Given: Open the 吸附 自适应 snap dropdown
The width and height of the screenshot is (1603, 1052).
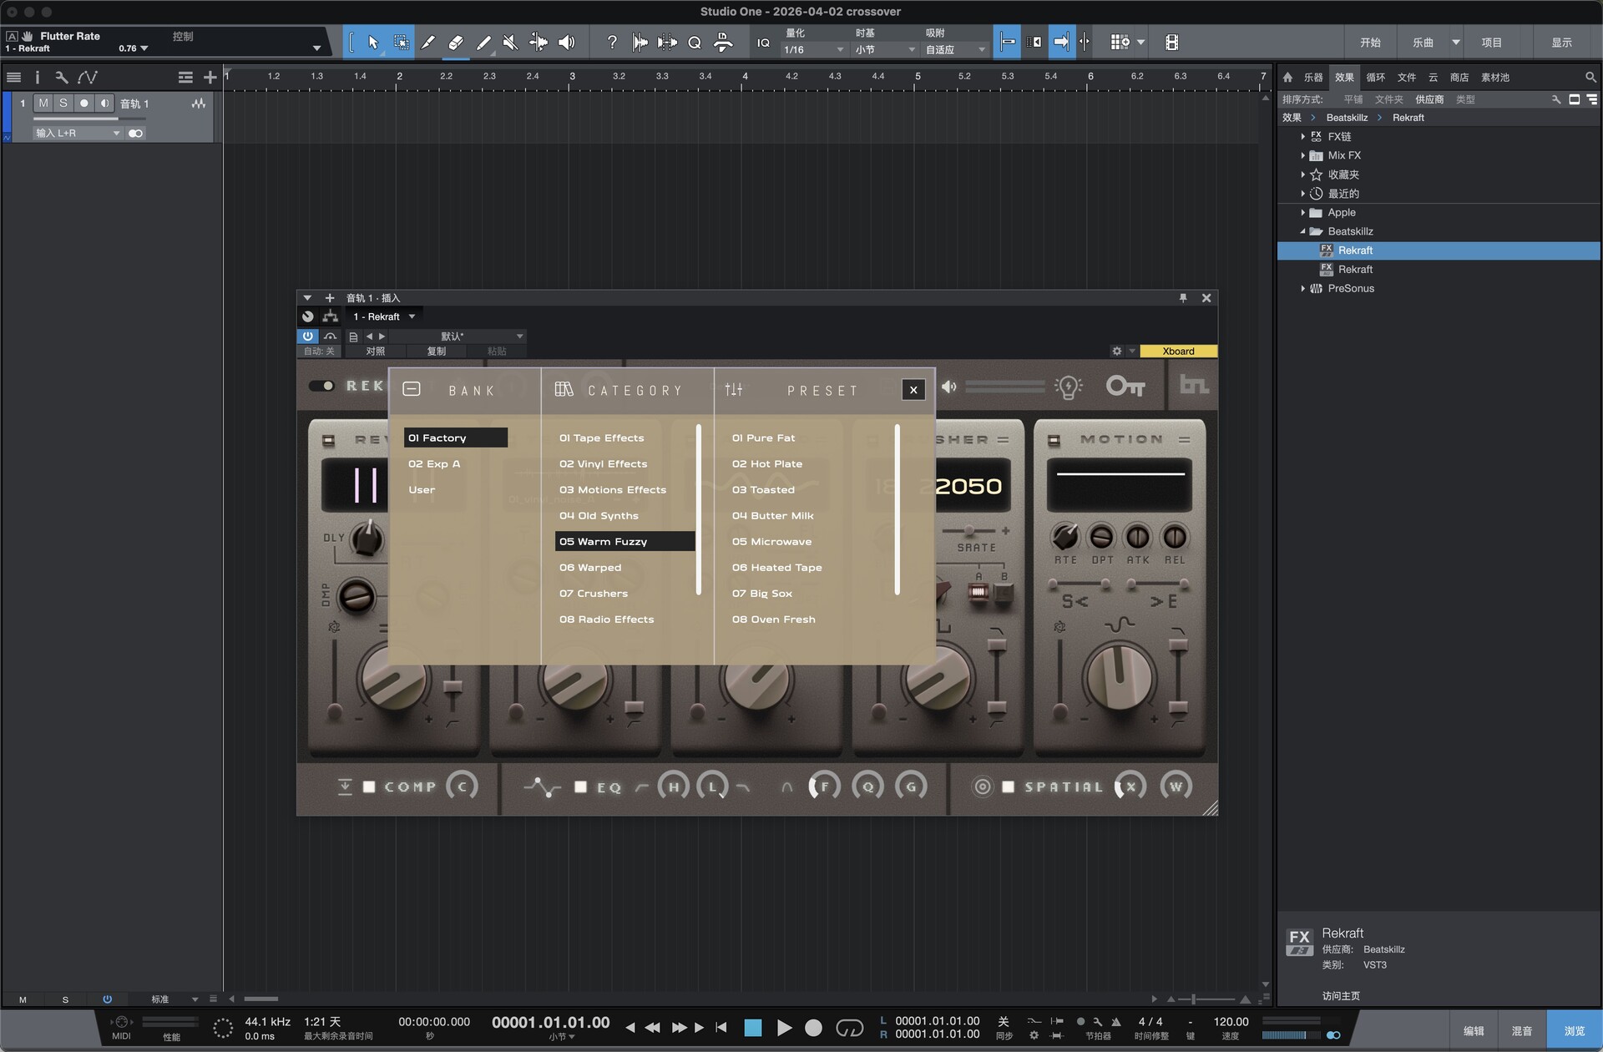Looking at the screenshot, I should coord(955,50).
